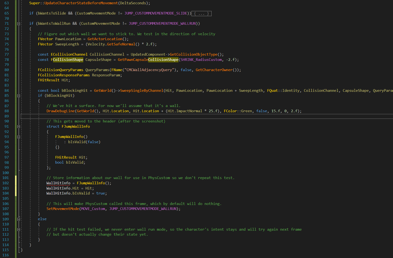
Task: Expand the collapsed { ... } block on line 65
Action: click(201, 13)
